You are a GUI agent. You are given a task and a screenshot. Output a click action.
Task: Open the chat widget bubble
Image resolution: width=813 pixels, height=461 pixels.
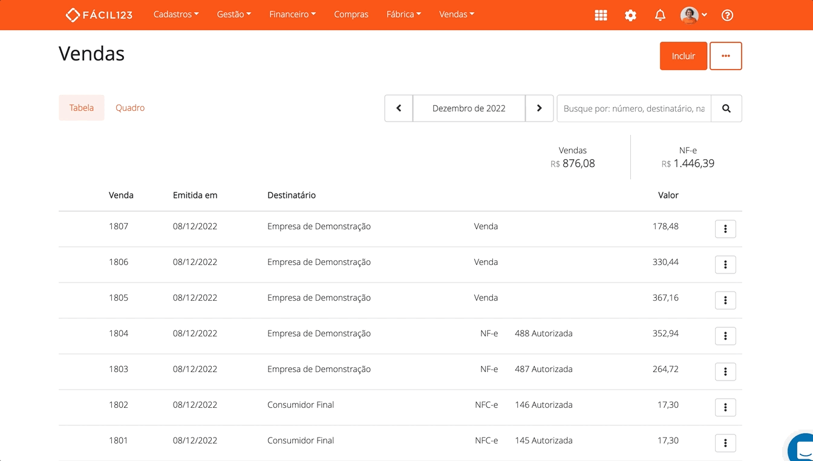point(803,450)
